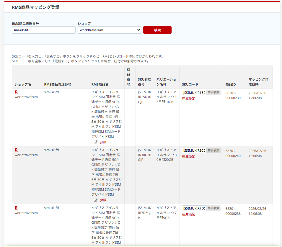Image resolution: width=282 pixels, height=247 pixels.
Task: Click the Rakuten R icon in the 7日間5GB row
Action: pos(16,208)
